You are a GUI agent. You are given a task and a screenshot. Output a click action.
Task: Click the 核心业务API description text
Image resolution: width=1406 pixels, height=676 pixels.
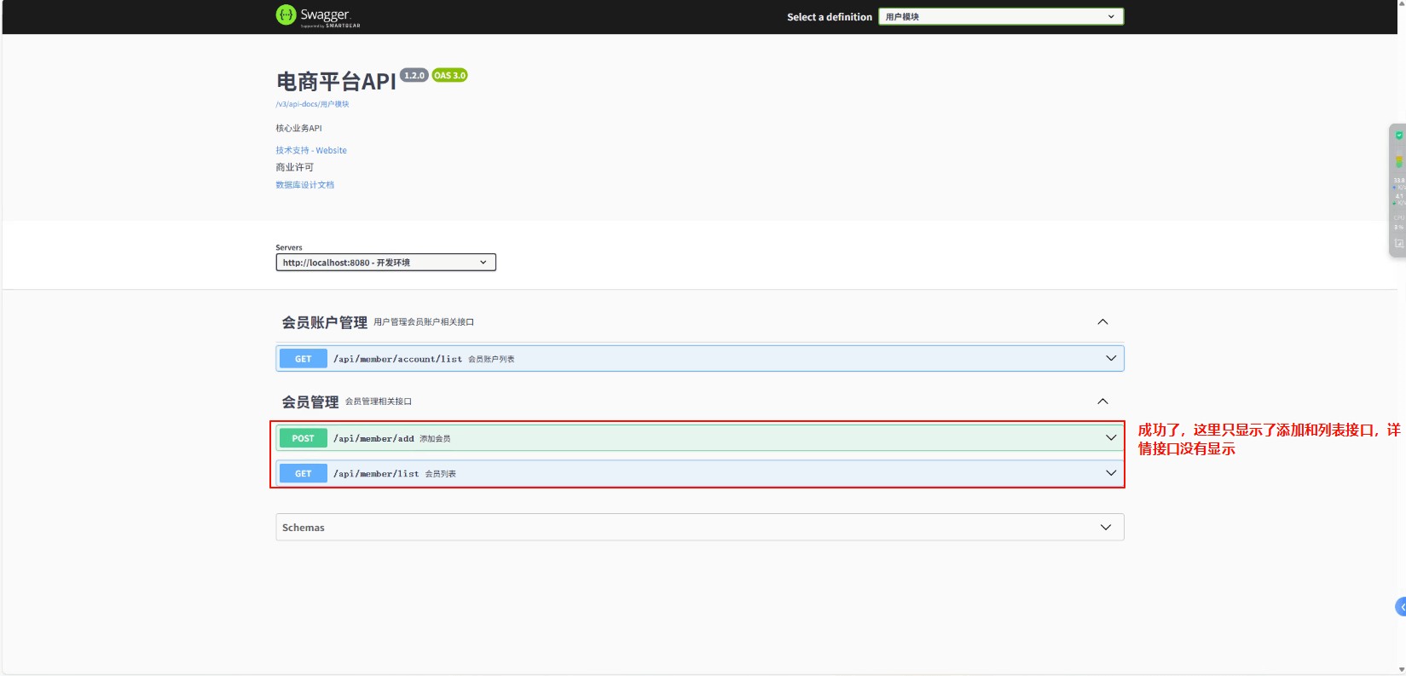coord(298,128)
